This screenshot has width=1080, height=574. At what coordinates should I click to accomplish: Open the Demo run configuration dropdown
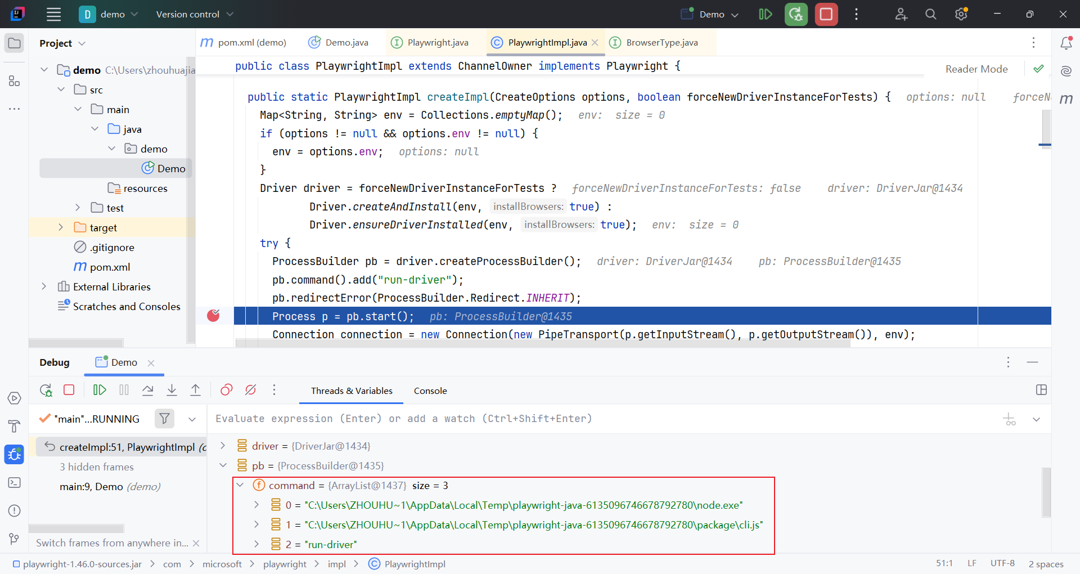click(x=710, y=14)
